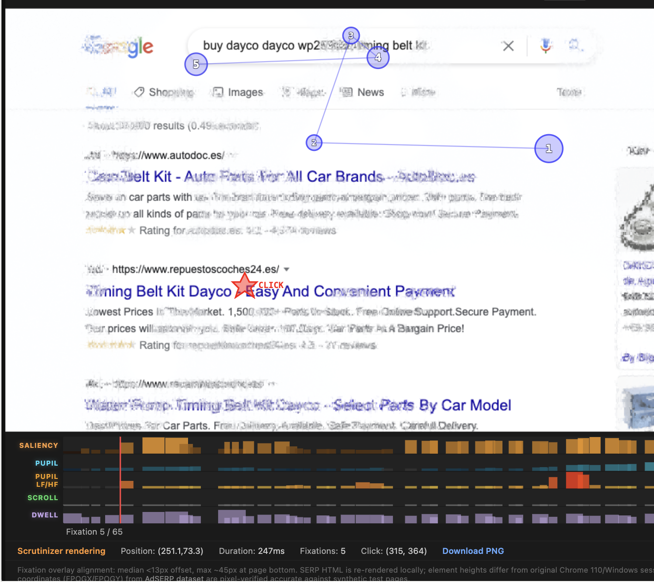Expand dropdown arrow beside repuestoscoches24.es URL
This screenshot has height=582, width=654.
pyautogui.click(x=286, y=269)
